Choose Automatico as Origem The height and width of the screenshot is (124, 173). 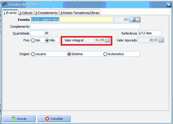[105, 54]
